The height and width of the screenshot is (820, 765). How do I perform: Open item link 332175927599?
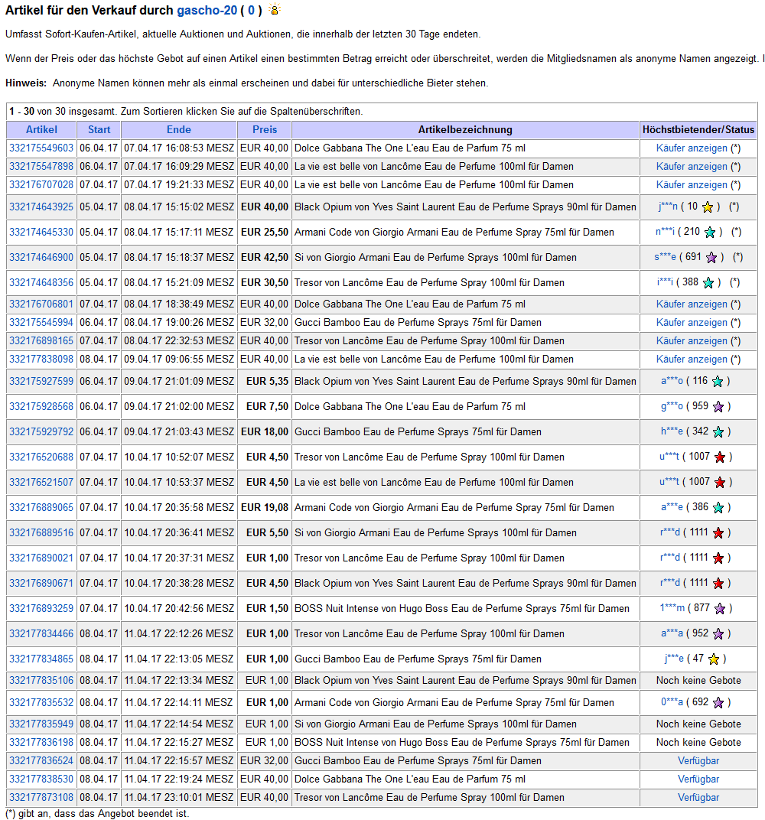click(x=41, y=381)
